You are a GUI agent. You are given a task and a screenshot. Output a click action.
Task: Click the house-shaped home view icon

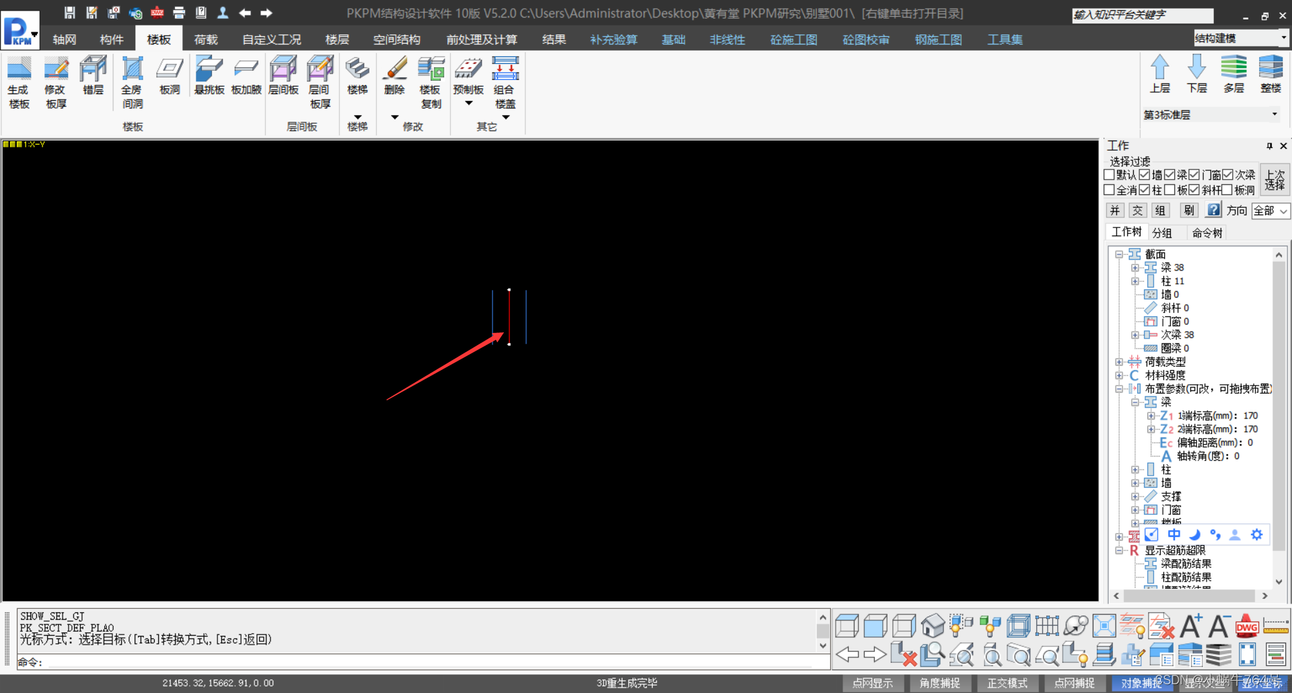coord(933,626)
